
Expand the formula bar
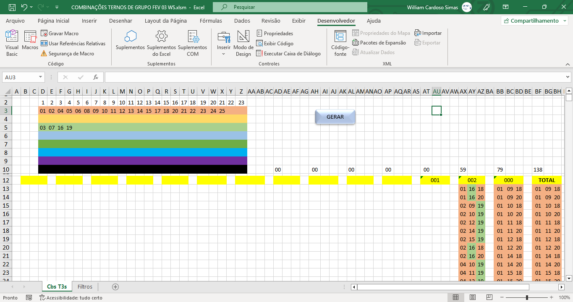coord(568,77)
